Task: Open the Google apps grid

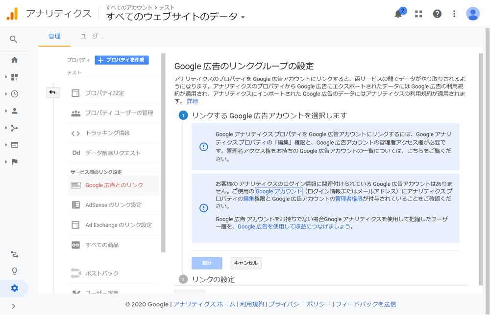Action: (418, 14)
